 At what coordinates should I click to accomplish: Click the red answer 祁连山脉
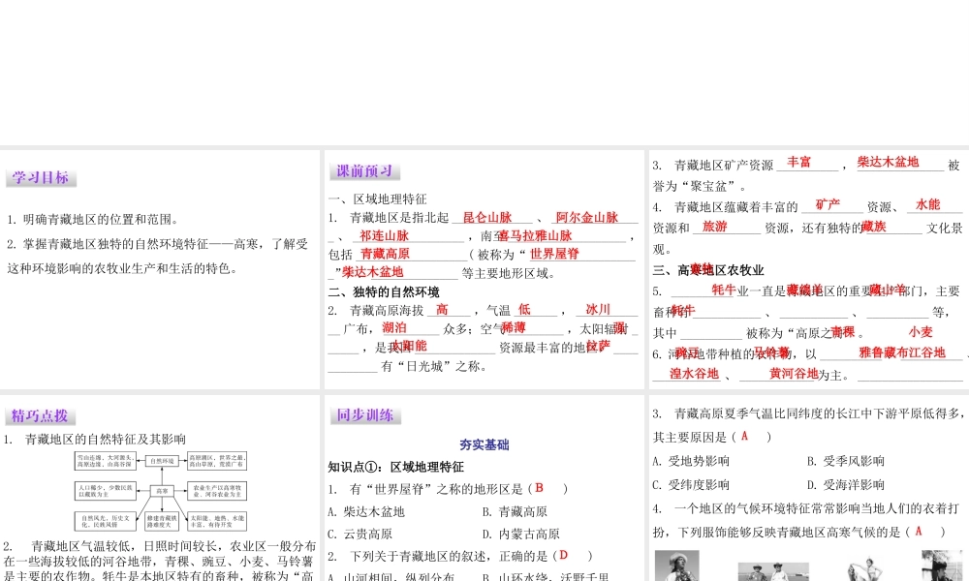click(x=385, y=236)
